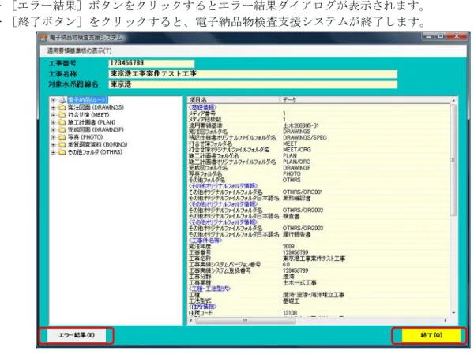Click the <基礎情報> section heading

click(202, 107)
